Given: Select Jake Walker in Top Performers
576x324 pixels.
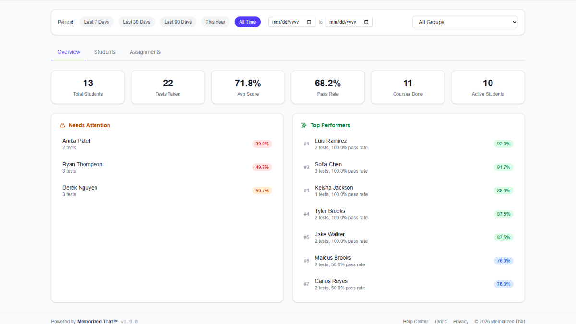Looking at the screenshot, I should (408, 238).
